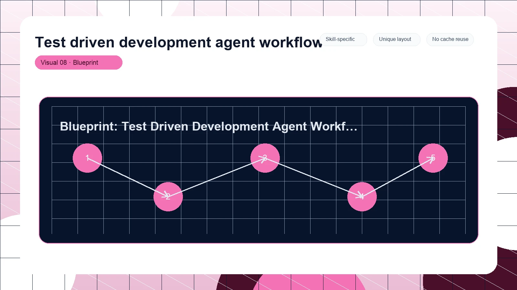The height and width of the screenshot is (290, 517).
Task: Select workflow node 4 circle
Action: coord(362,197)
